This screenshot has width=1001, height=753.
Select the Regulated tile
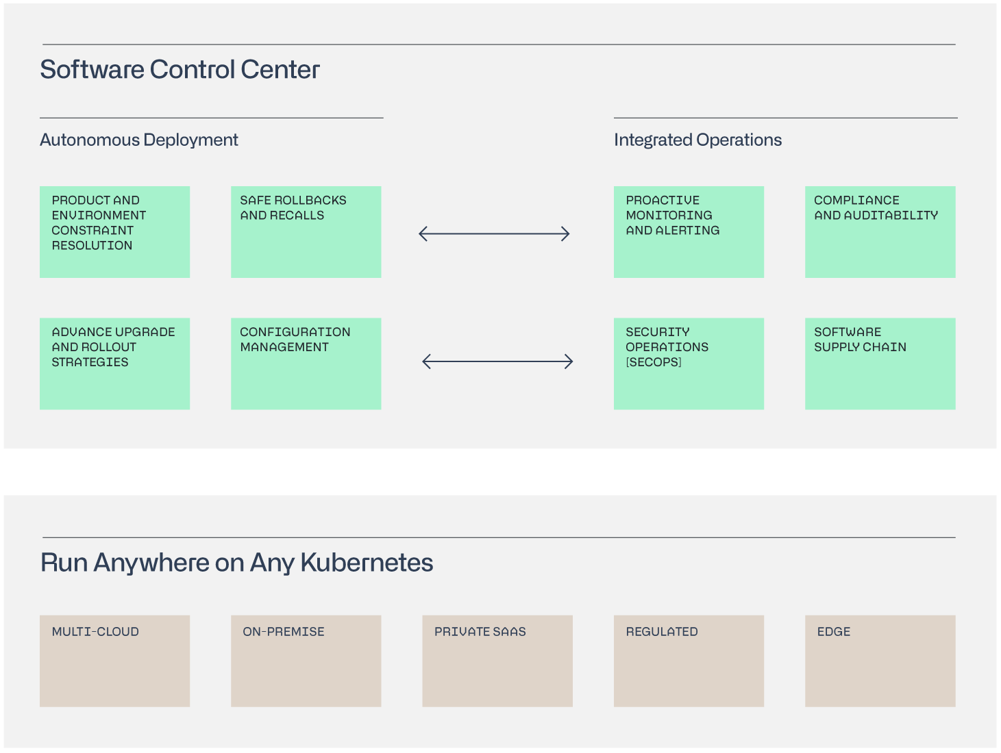click(x=689, y=661)
